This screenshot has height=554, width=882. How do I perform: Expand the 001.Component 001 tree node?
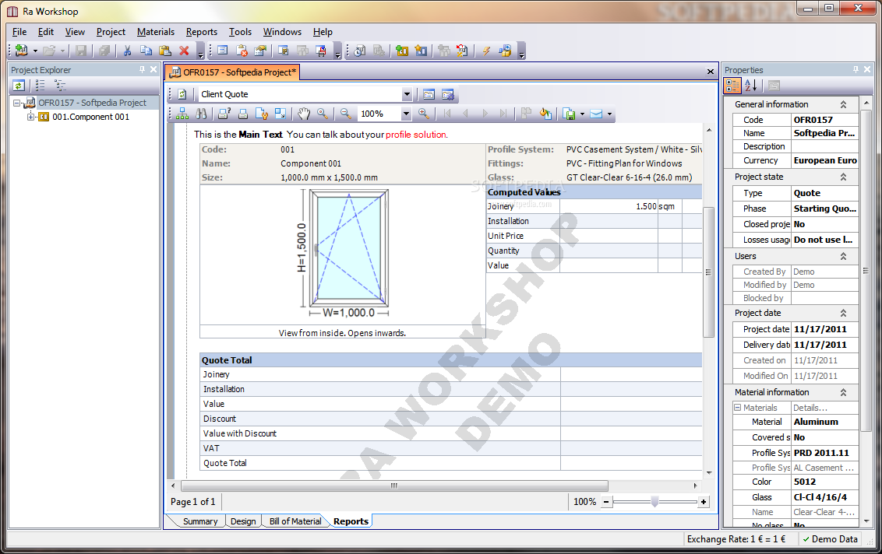(31, 117)
